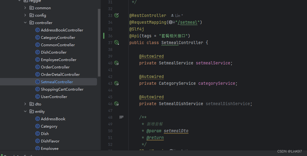Click the SetmealDishService type in code

click(x=181, y=104)
